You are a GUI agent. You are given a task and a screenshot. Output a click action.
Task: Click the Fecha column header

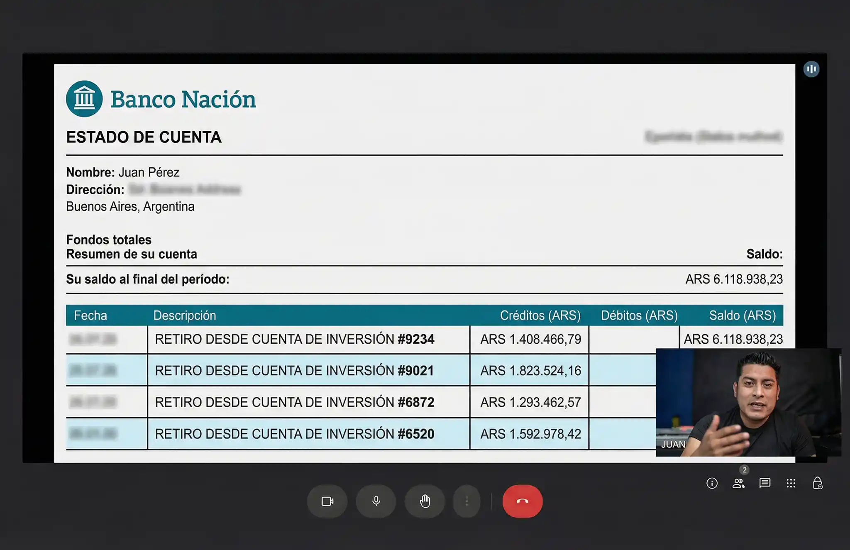point(90,315)
